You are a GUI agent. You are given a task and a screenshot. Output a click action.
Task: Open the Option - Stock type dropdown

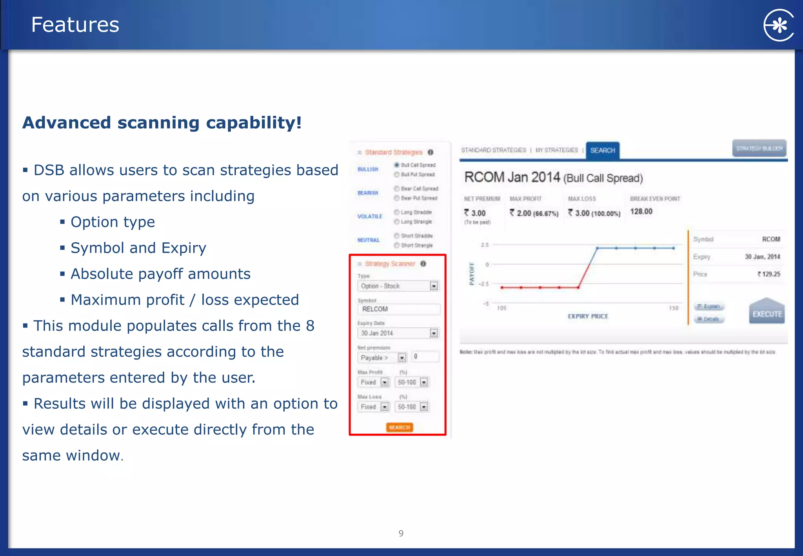(x=434, y=286)
